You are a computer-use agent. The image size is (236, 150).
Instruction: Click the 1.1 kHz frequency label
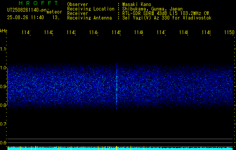(3, 49)
